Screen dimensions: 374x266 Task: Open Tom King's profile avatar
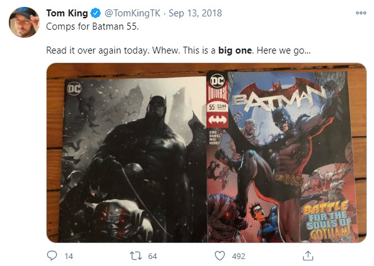click(x=24, y=22)
